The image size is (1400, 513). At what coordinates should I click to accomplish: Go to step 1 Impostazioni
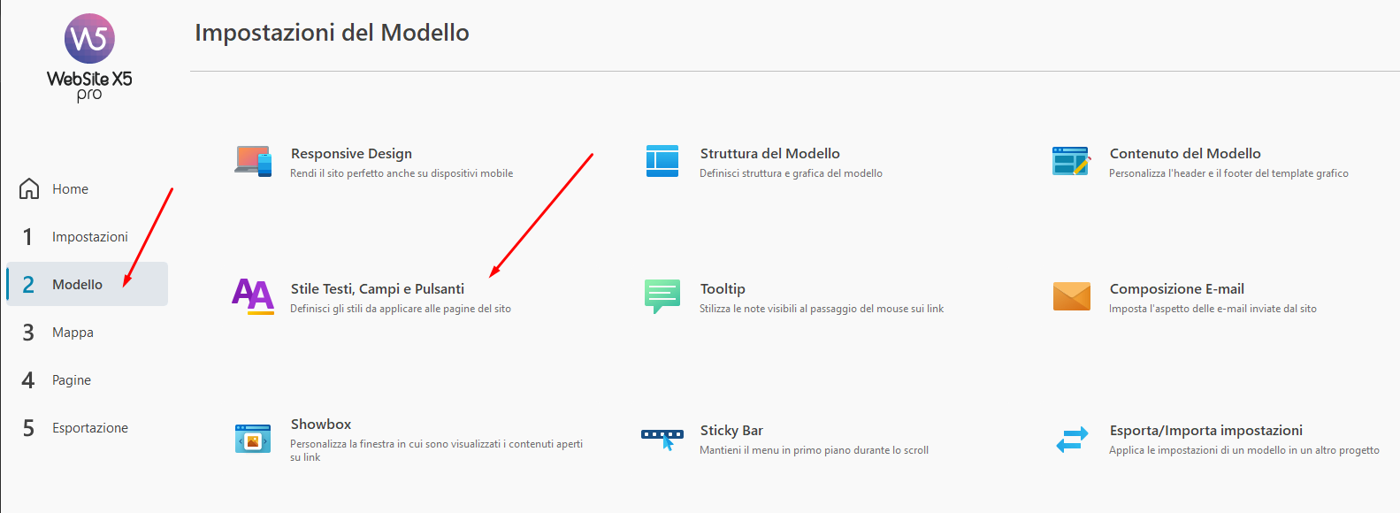tap(89, 237)
